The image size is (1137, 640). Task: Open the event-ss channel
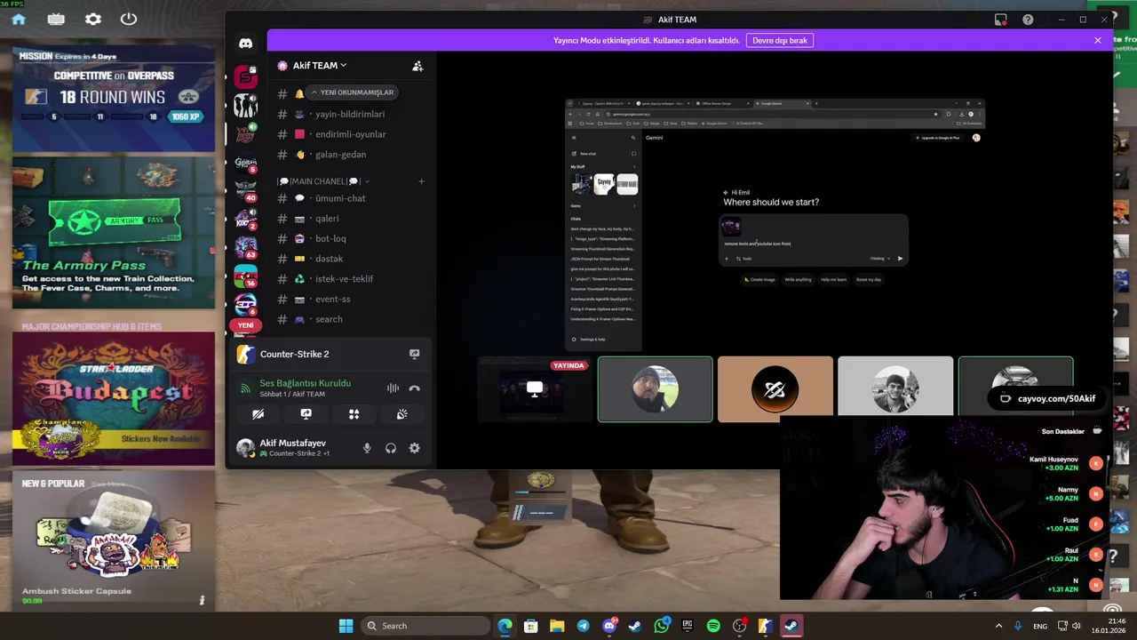[x=349, y=300]
